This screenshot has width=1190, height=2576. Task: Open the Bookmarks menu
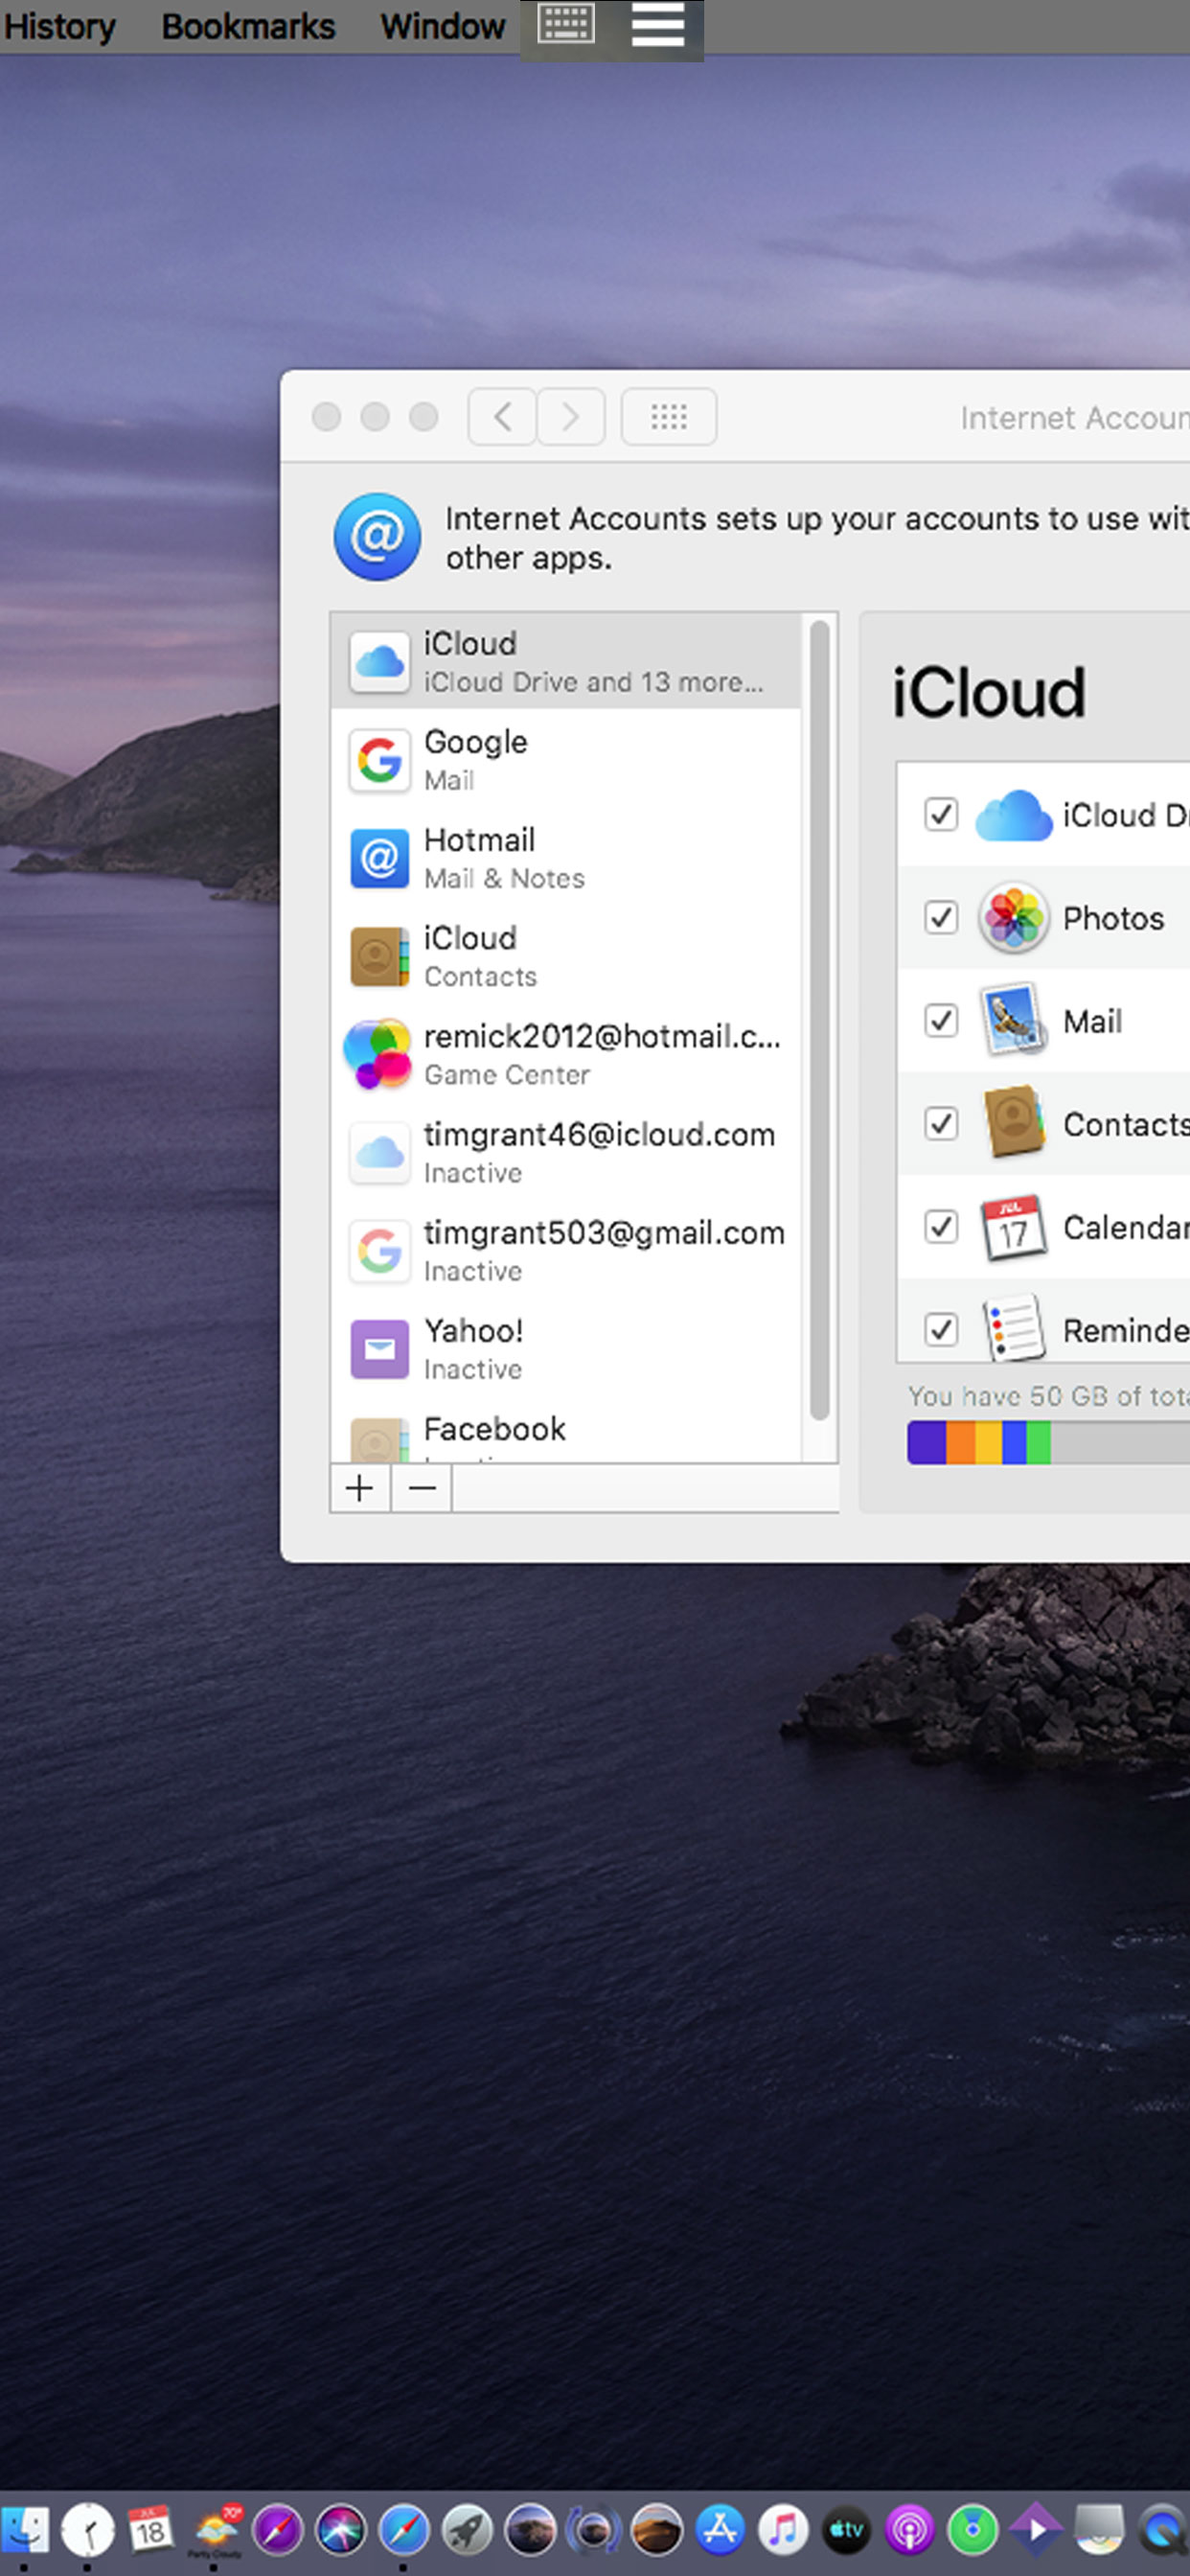[248, 26]
